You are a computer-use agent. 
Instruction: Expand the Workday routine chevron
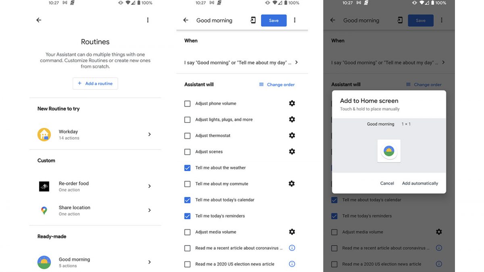[x=149, y=135]
